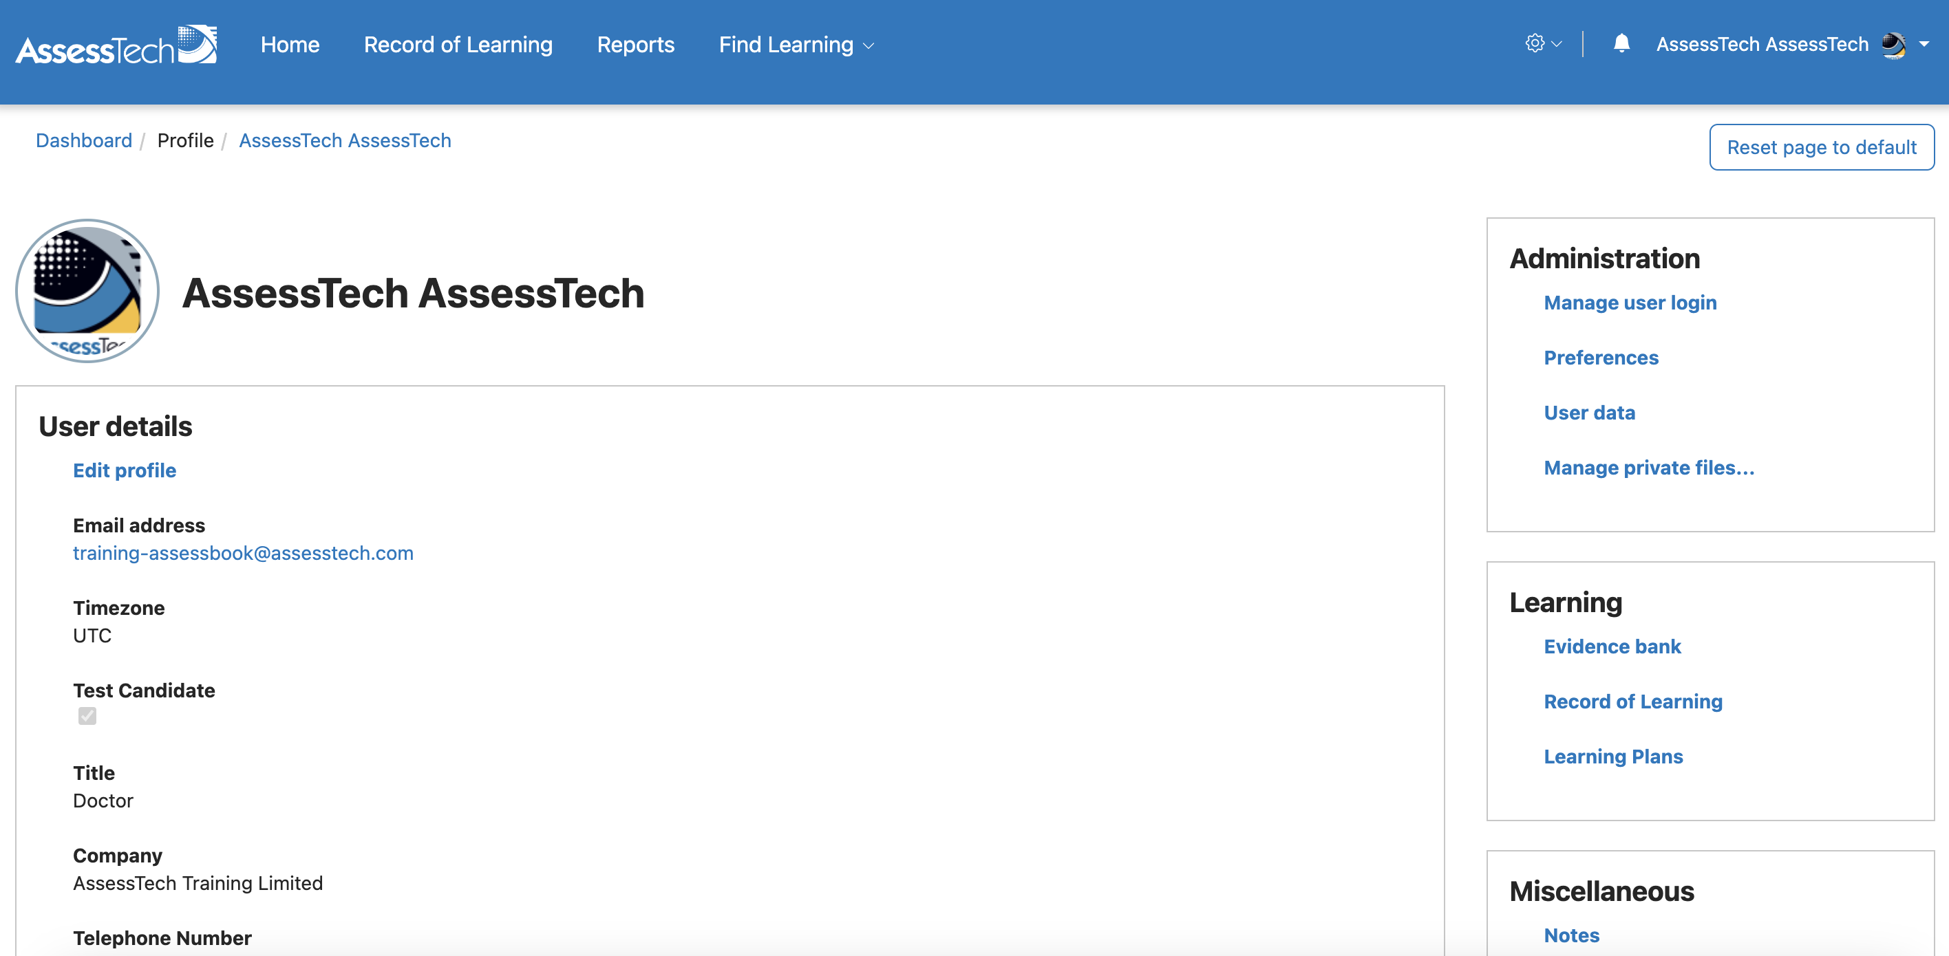
Task: Go to the Home menu item
Action: tap(290, 45)
